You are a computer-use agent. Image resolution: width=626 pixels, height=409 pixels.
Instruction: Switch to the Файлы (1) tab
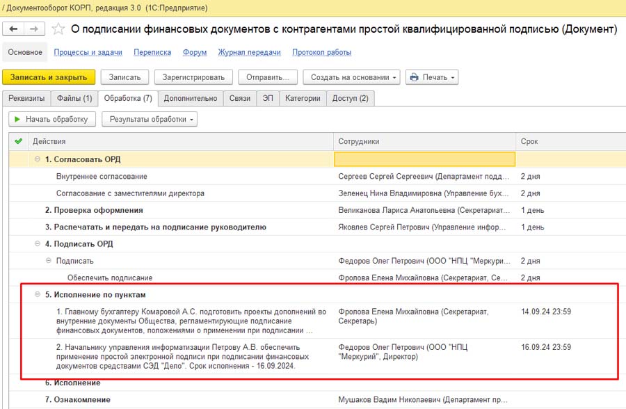[74, 98]
